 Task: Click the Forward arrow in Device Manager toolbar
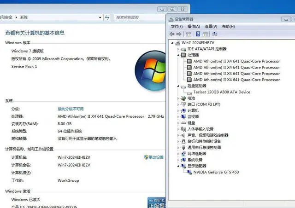point(179,34)
